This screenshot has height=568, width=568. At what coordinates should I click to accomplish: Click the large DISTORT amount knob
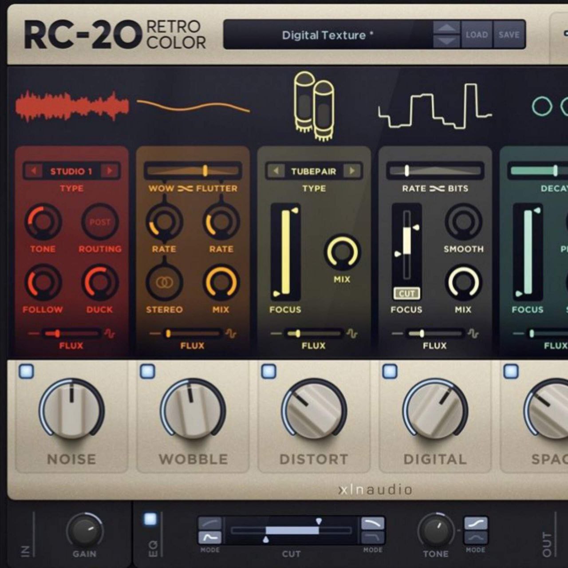[314, 411]
